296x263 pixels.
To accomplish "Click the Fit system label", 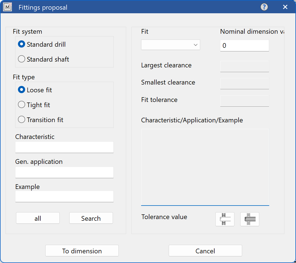I will tap(27, 31).
